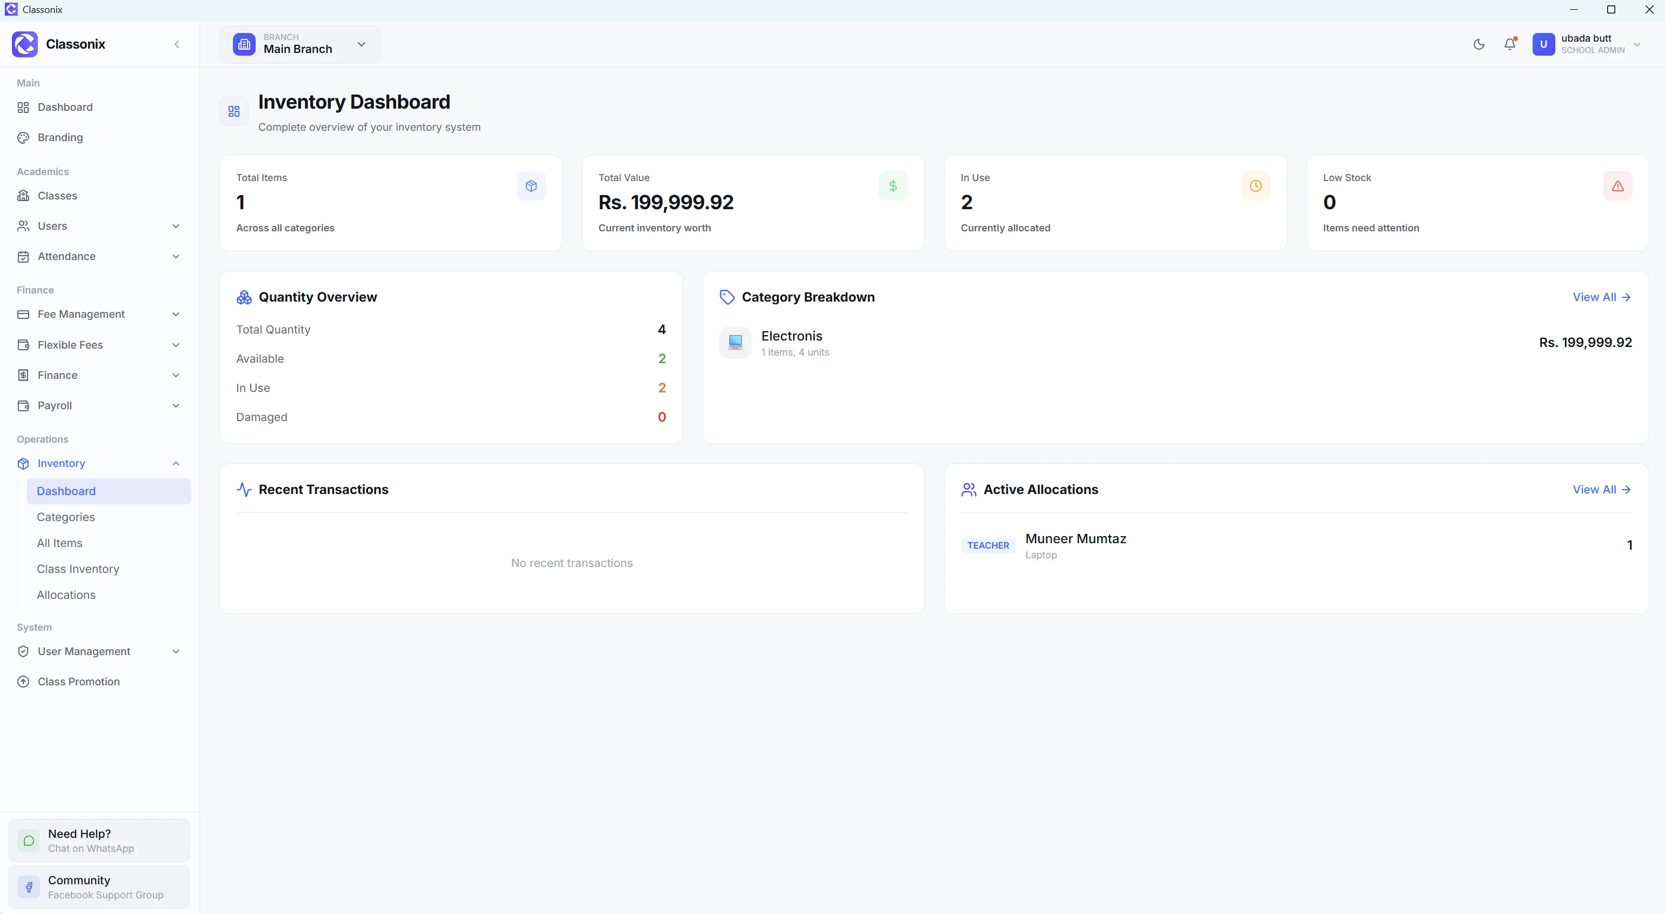Screen dimensions: 1665x914
Task: Select All Items under Inventory
Action: click(x=109, y=543)
